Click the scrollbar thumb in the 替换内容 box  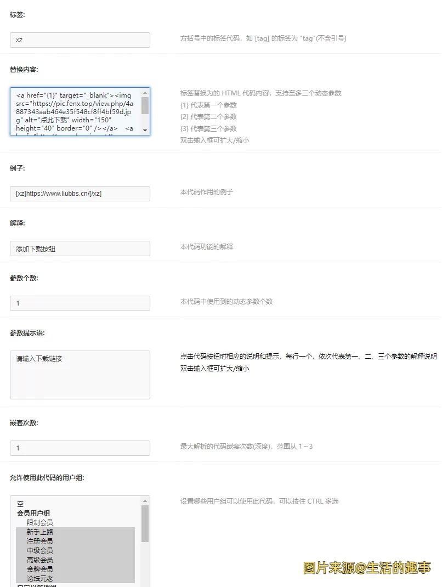coord(145,105)
